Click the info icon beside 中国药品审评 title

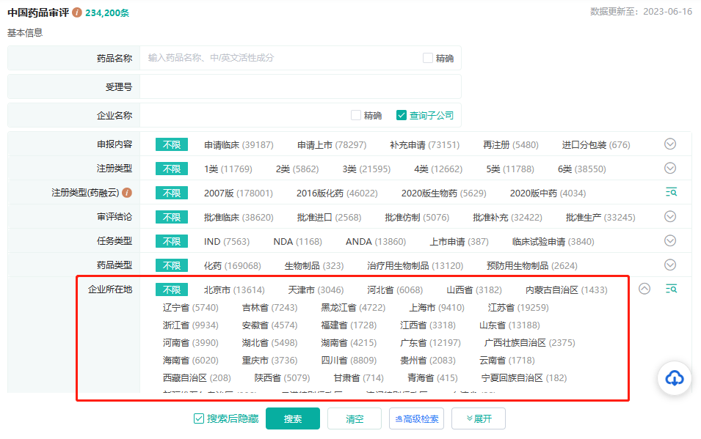tap(77, 13)
